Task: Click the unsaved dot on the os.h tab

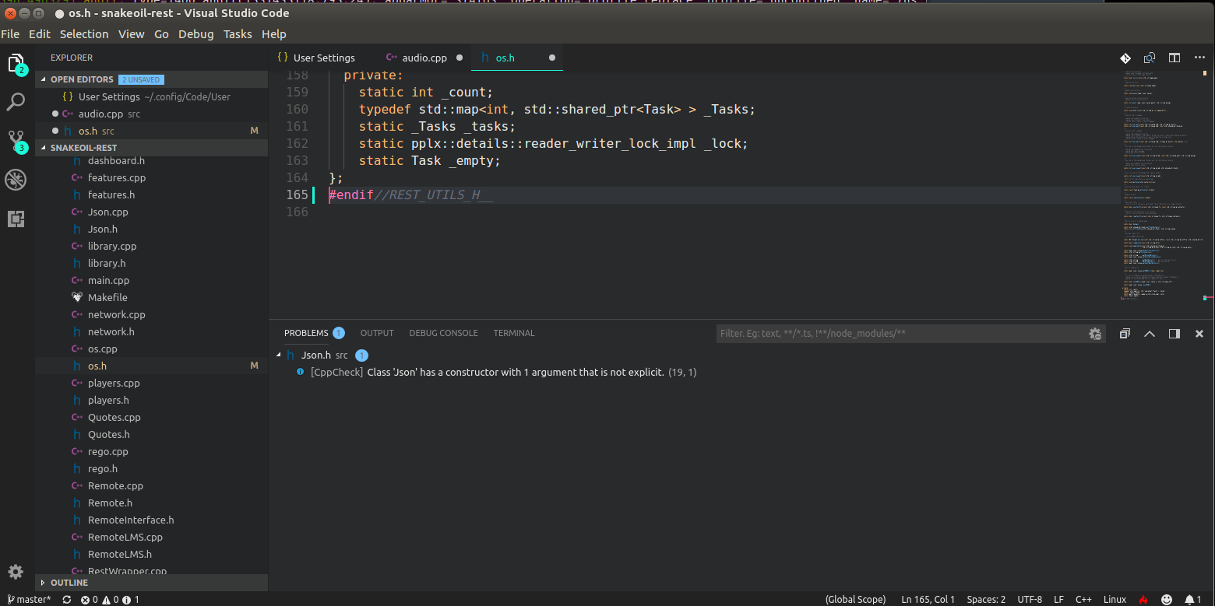Action: 552,58
